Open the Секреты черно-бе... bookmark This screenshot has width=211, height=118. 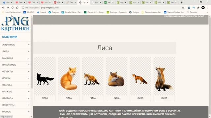(151, 12)
